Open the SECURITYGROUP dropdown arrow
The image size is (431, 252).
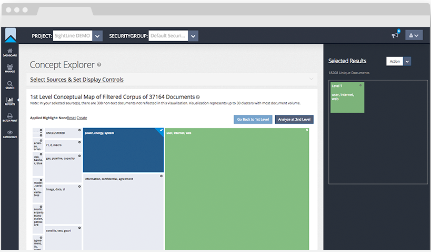coord(193,36)
